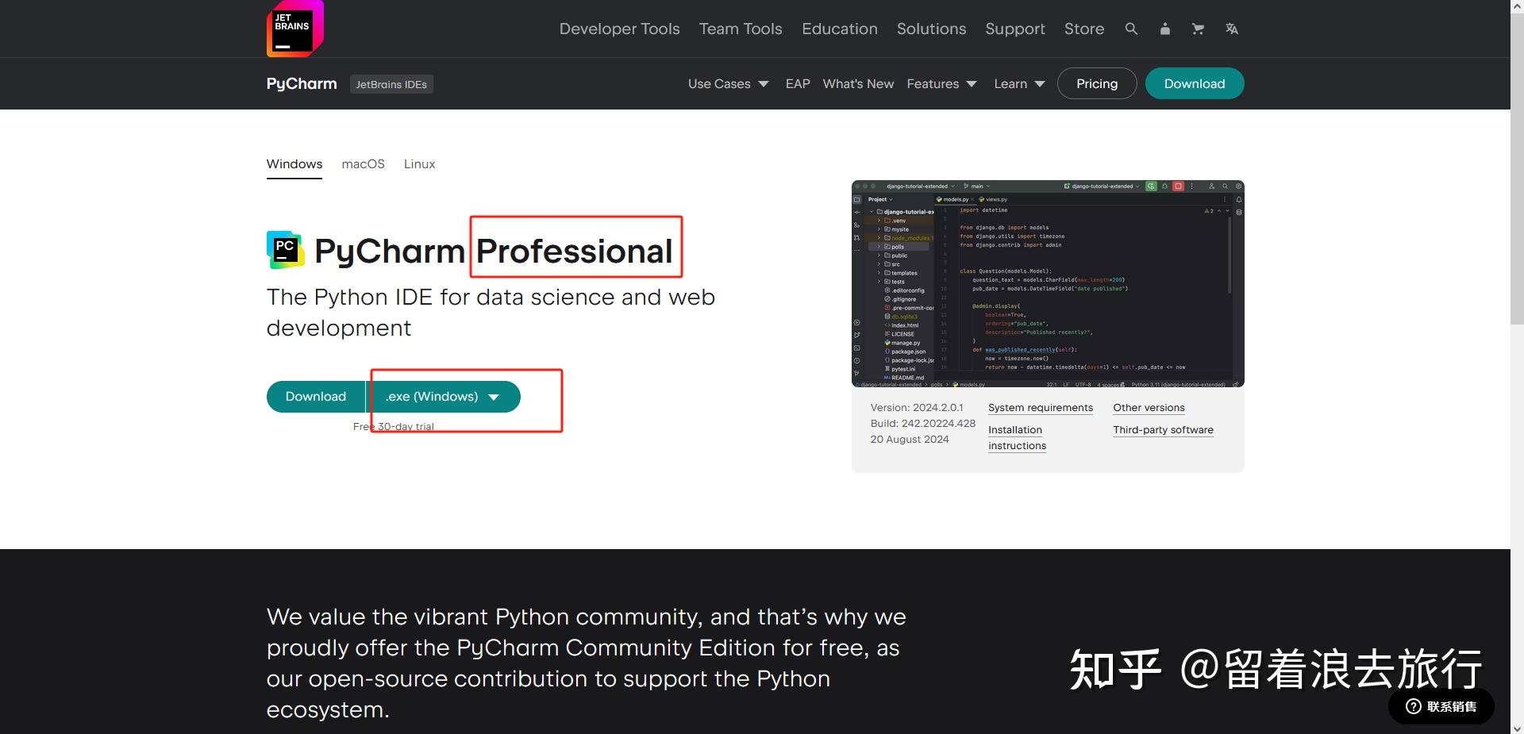Open the Developer Tools menu
The height and width of the screenshot is (734, 1524).
(619, 29)
